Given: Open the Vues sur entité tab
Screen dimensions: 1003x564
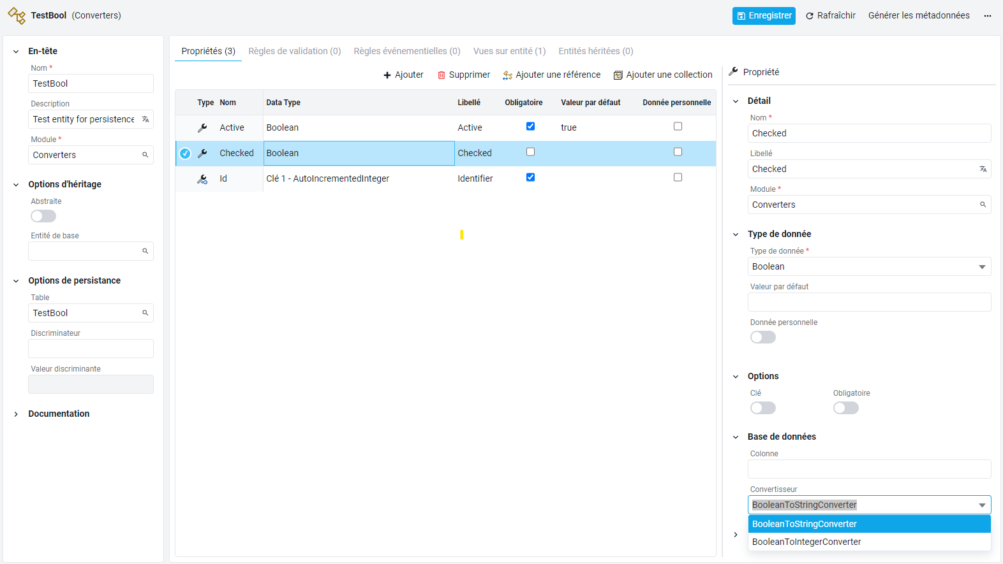Looking at the screenshot, I should [509, 51].
